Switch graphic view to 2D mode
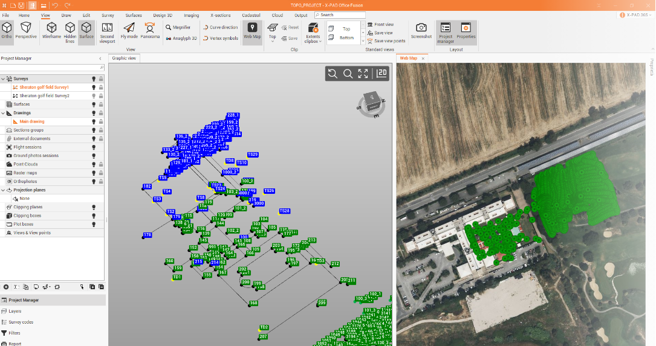 (x=381, y=74)
